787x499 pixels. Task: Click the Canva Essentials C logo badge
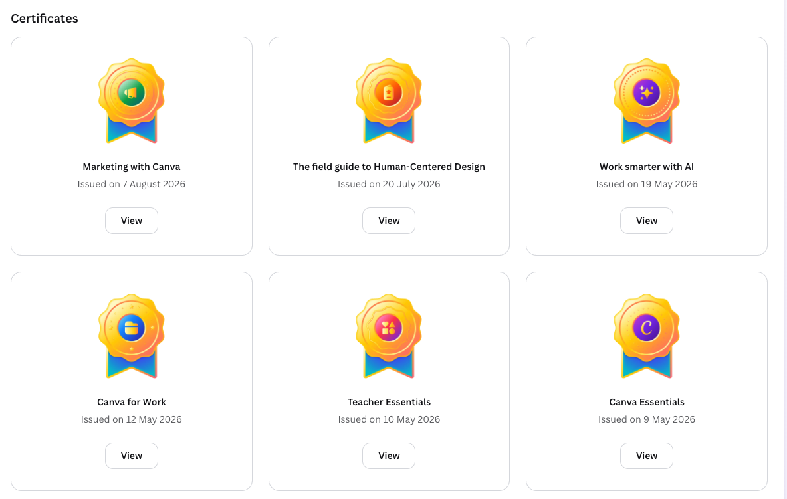(647, 336)
